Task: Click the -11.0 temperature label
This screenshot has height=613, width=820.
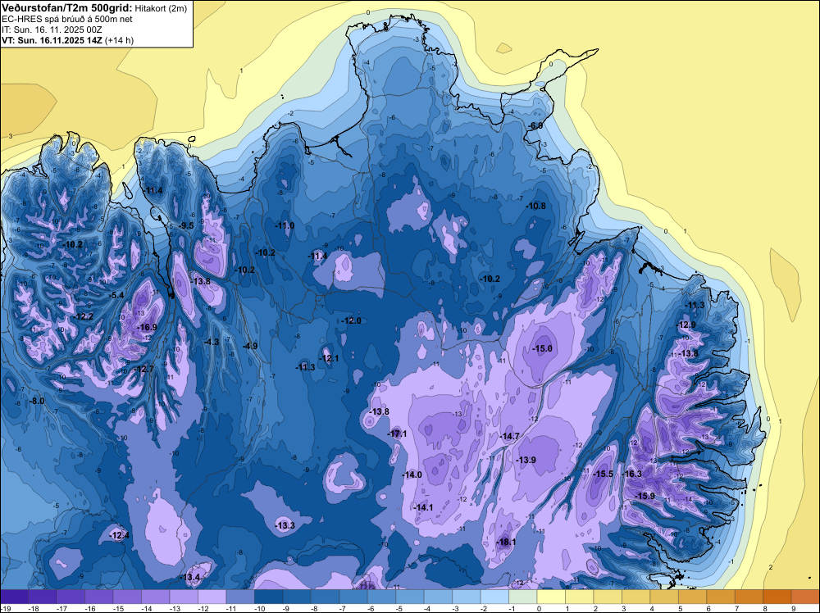Action: (285, 225)
